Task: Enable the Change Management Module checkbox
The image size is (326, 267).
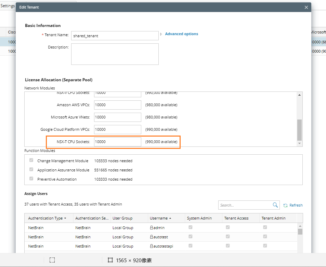Action: (31, 160)
